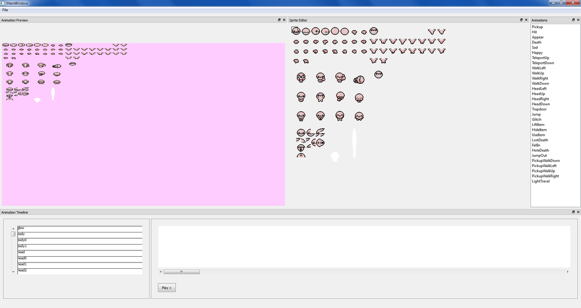
Task: Click the layer list scrollbar handle
Action: tap(13, 234)
